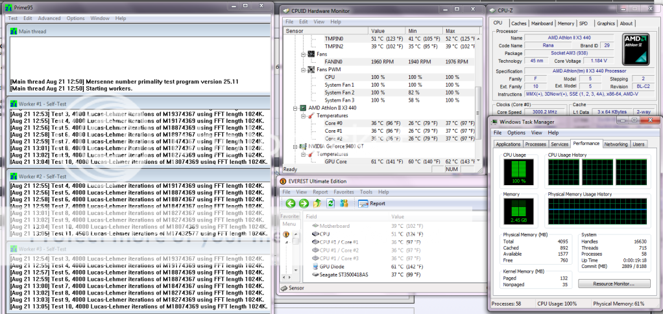663x314 pixels.
Task: Click the EVEREST Ultimate Edition title icon
Action: [x=283, y=181]
